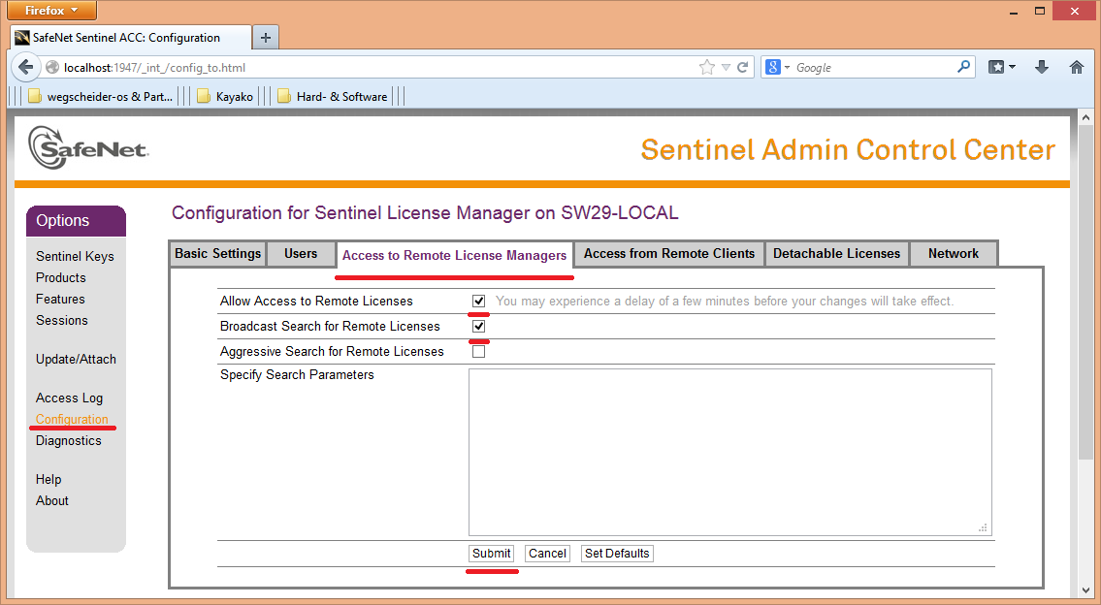Go to the Firefox home page icon

click(1077, 67)
